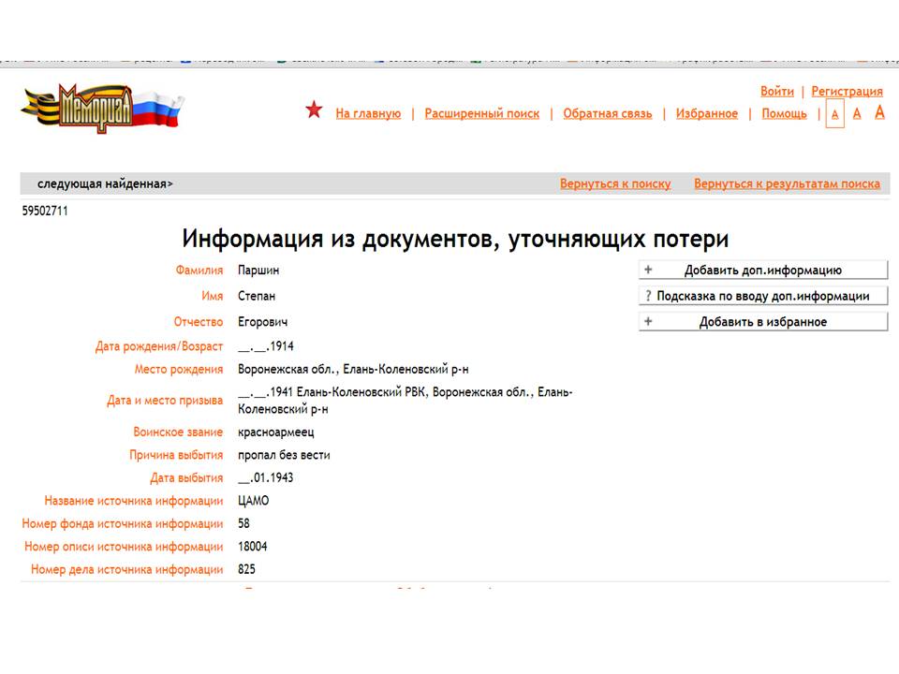
Task: Click Вернуться к поиску
Action: pos(615,184)
